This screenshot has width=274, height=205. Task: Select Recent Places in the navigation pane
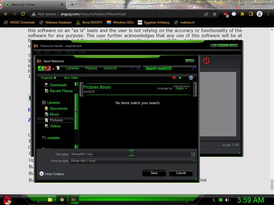61,91
